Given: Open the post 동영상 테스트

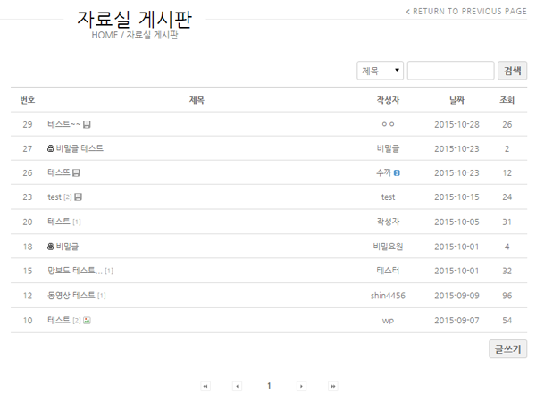Looking at the screenshot, I should (x=71, y=295).
